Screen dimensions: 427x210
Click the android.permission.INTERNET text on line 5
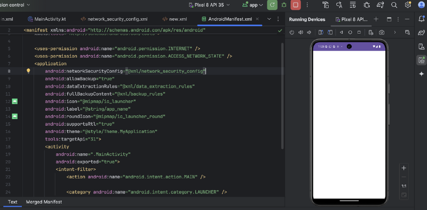click(x=153, y=49)
